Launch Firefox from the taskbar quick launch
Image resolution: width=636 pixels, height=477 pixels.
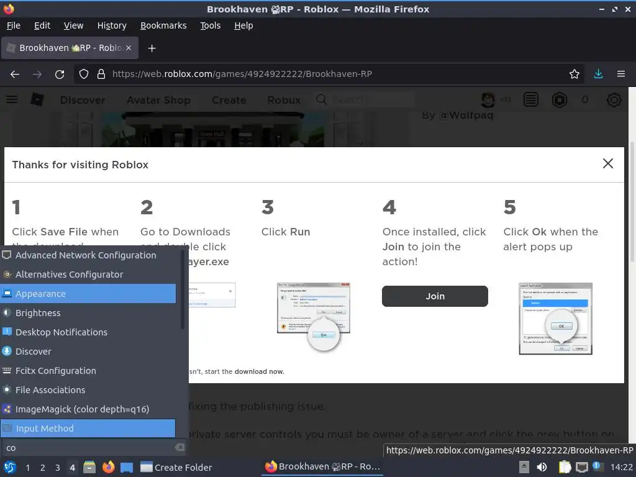tap(108, 467)
